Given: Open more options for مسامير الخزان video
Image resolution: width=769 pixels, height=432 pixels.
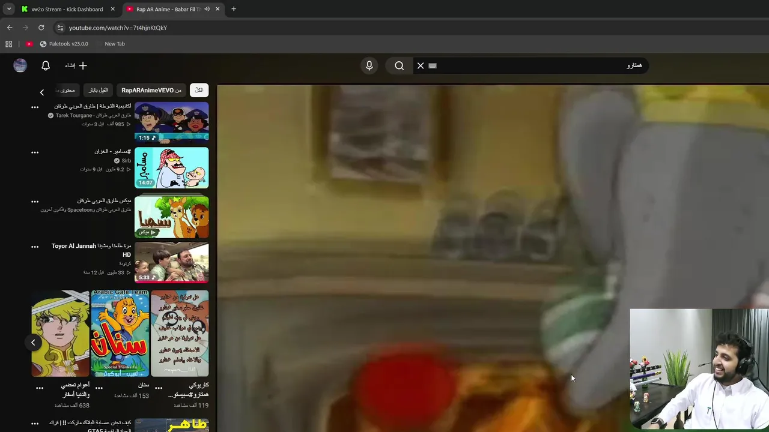Looking at the screenshot, I should (35, 152).
